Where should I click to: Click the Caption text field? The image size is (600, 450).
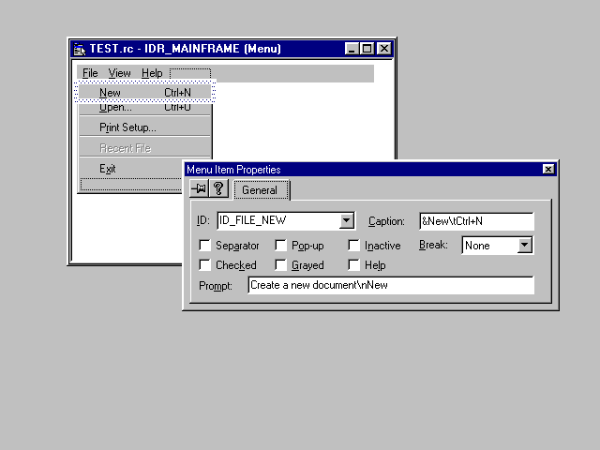point(476,221)
